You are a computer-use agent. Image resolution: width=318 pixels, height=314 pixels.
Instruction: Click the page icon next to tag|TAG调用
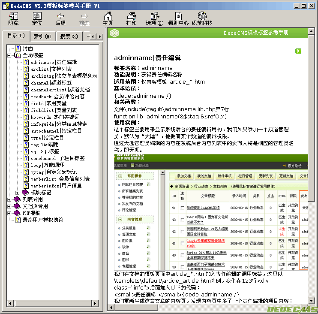pyautogui.click(x=26, y=144)
